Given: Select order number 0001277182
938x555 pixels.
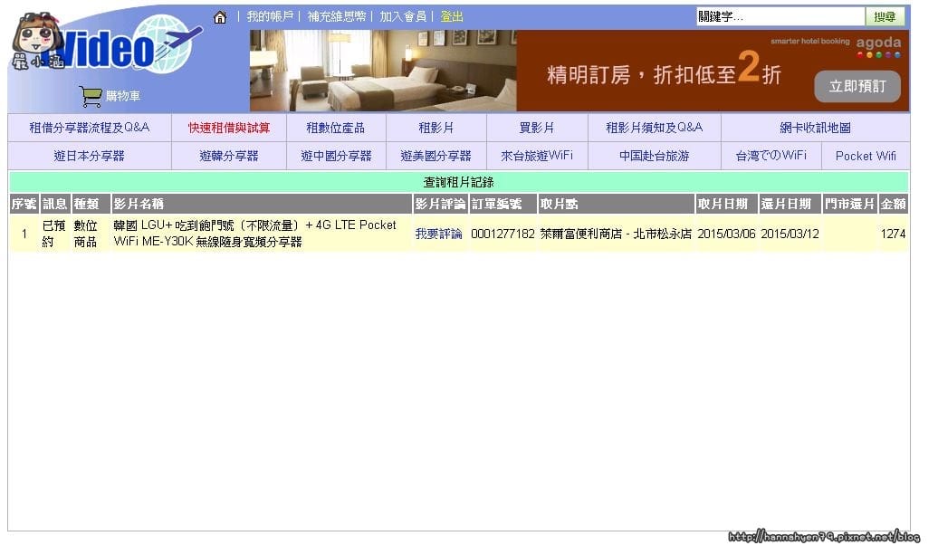Looking at the screenshot, I should (502, 234).
